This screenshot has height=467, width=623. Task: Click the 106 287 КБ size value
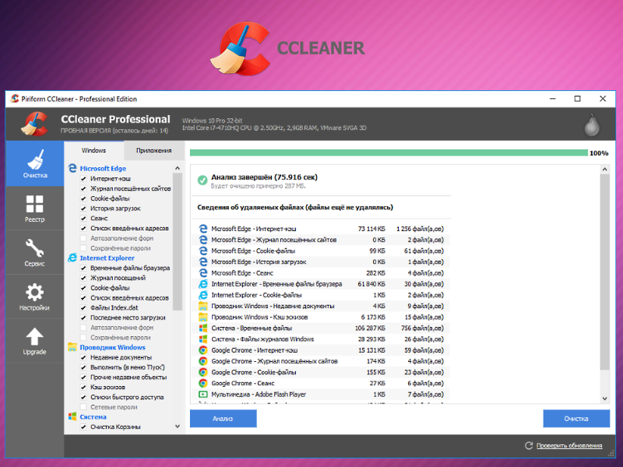click(370, 328)
